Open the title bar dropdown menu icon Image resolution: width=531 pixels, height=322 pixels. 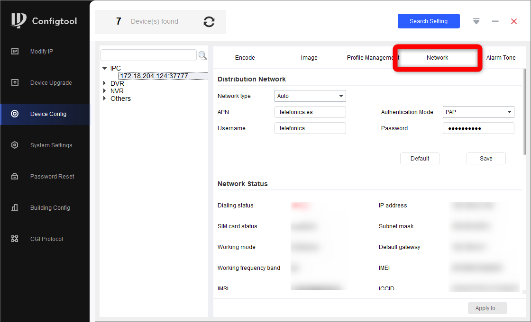click(476, 21)
